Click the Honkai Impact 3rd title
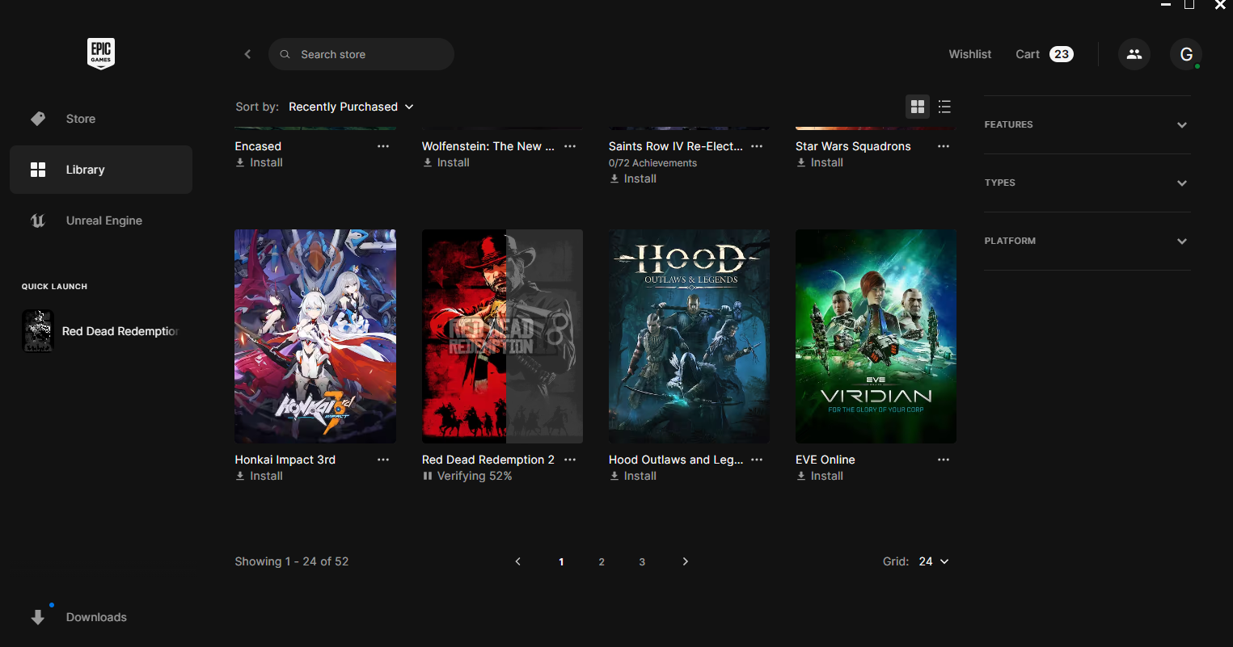 point(285,460)
